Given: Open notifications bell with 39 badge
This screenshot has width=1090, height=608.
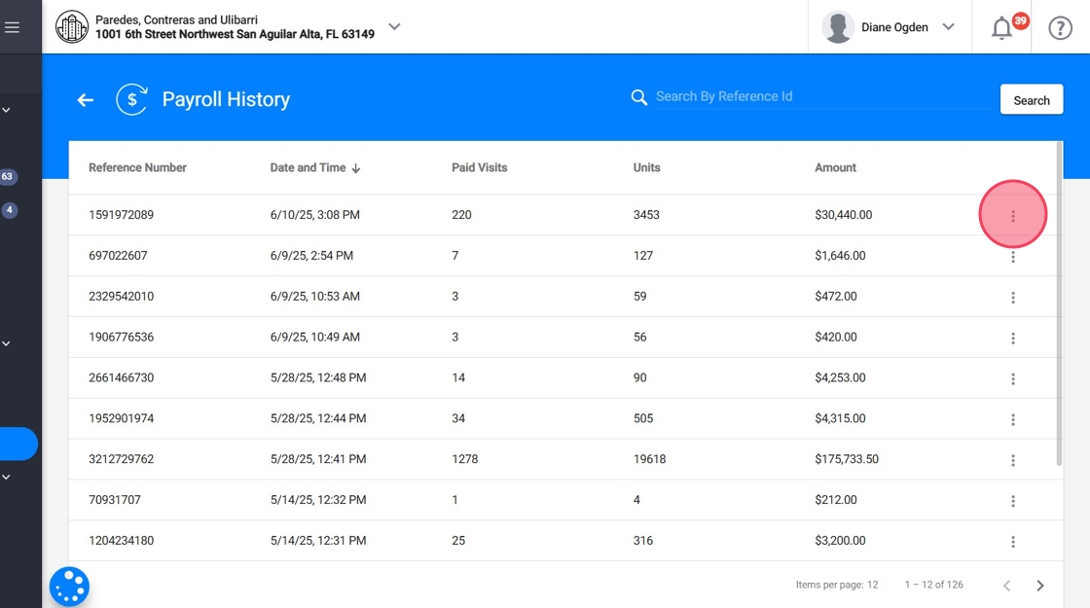Looking at the screenshot, I should [x=1001, y=28].
